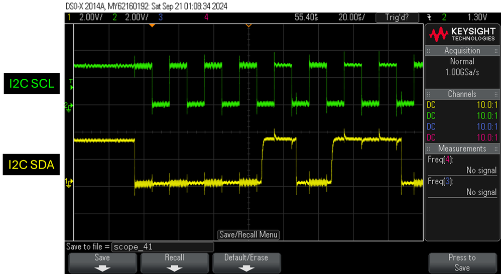Click the Freq(3) measurement label
The height and width of the screenshot is (274, 501).
coord(441,181)
